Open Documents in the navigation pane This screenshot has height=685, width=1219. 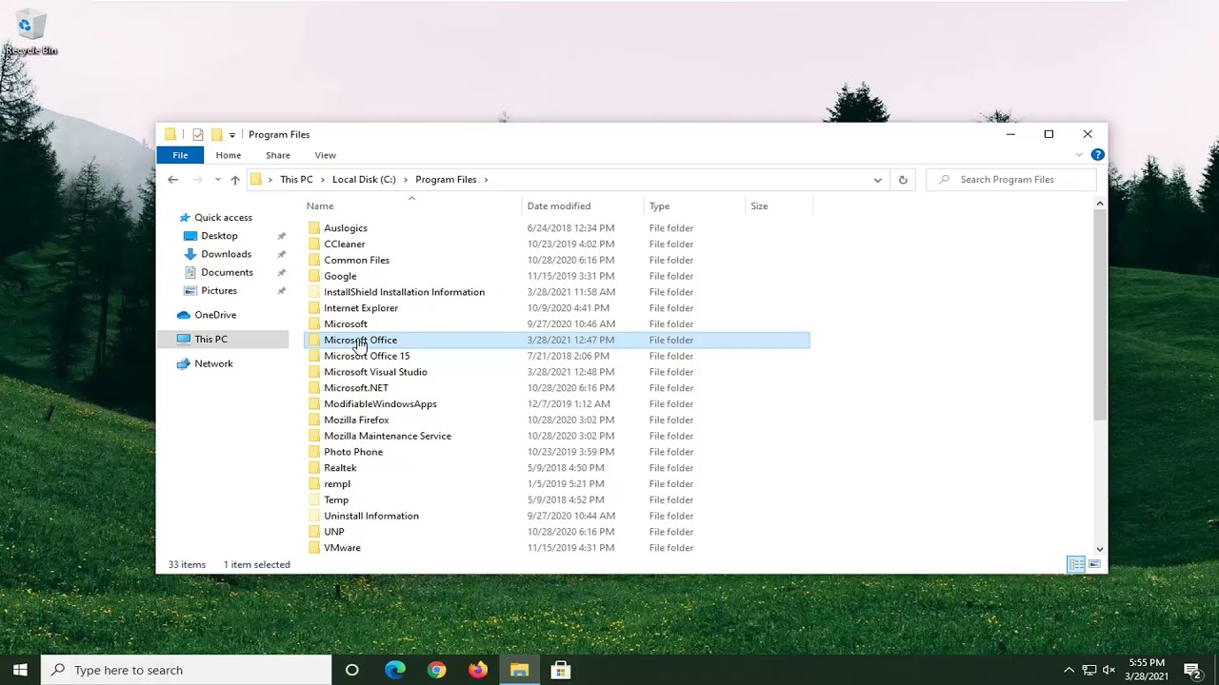227,272
